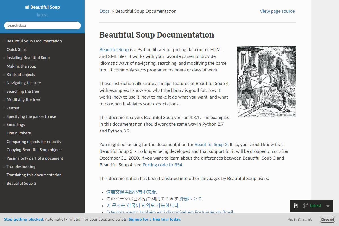Expand the Navigating the tree section

[x=4, y=83]
